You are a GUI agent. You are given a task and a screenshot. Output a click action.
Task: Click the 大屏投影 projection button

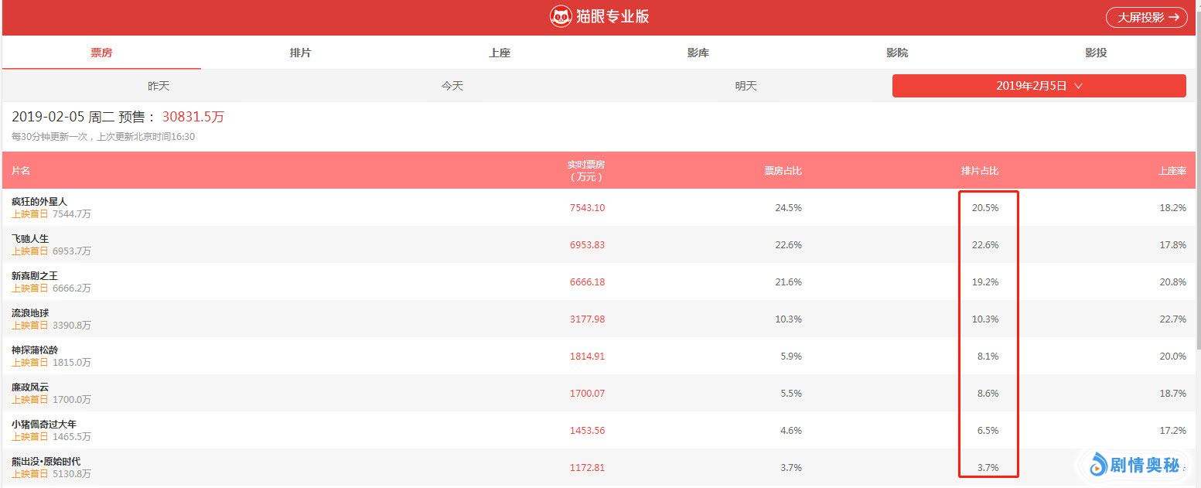pos(1146,17)
